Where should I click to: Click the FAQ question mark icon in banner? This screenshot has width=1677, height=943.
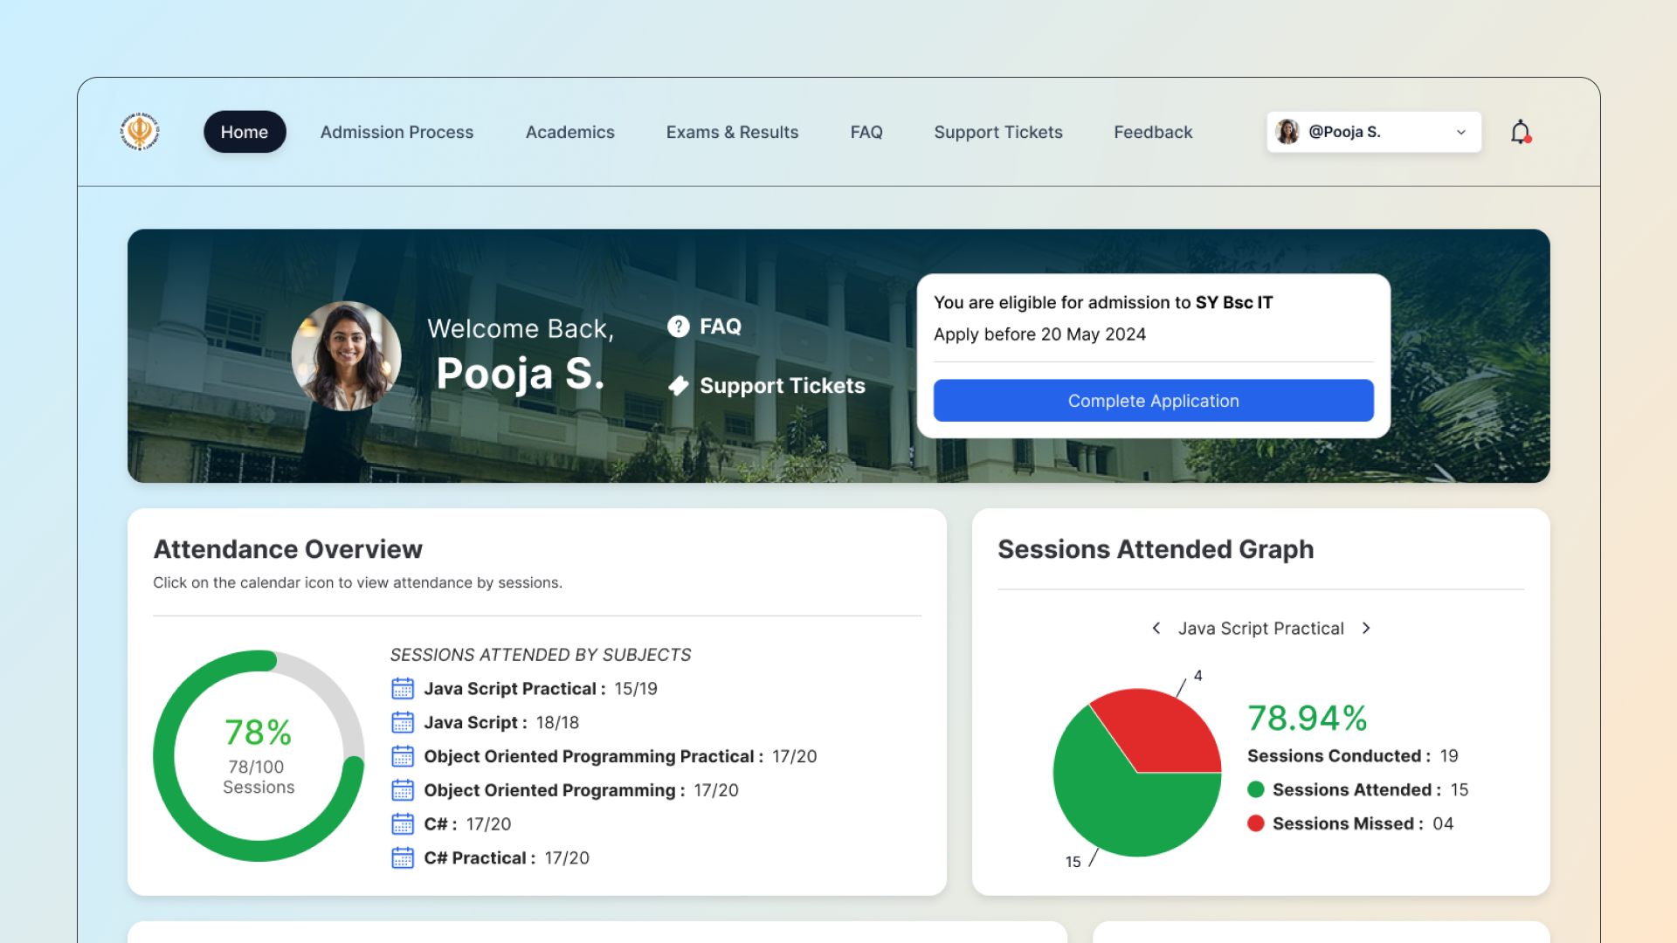pos(679,327)
